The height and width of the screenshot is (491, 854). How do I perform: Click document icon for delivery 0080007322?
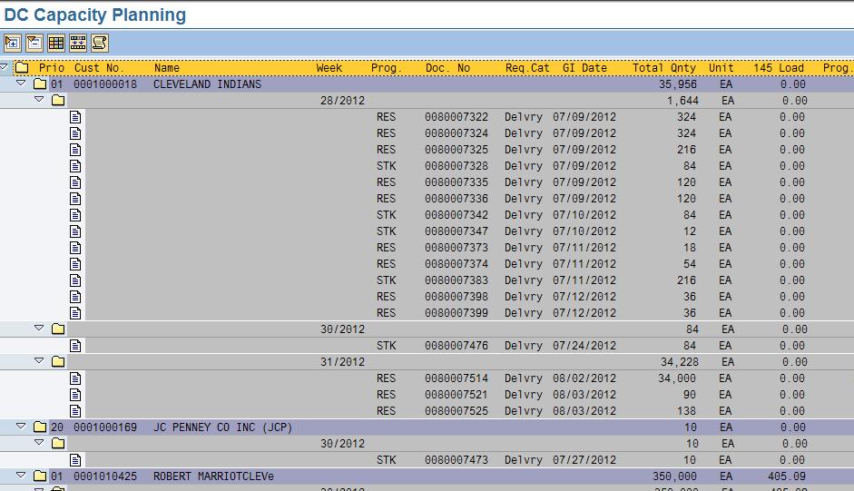76,117
